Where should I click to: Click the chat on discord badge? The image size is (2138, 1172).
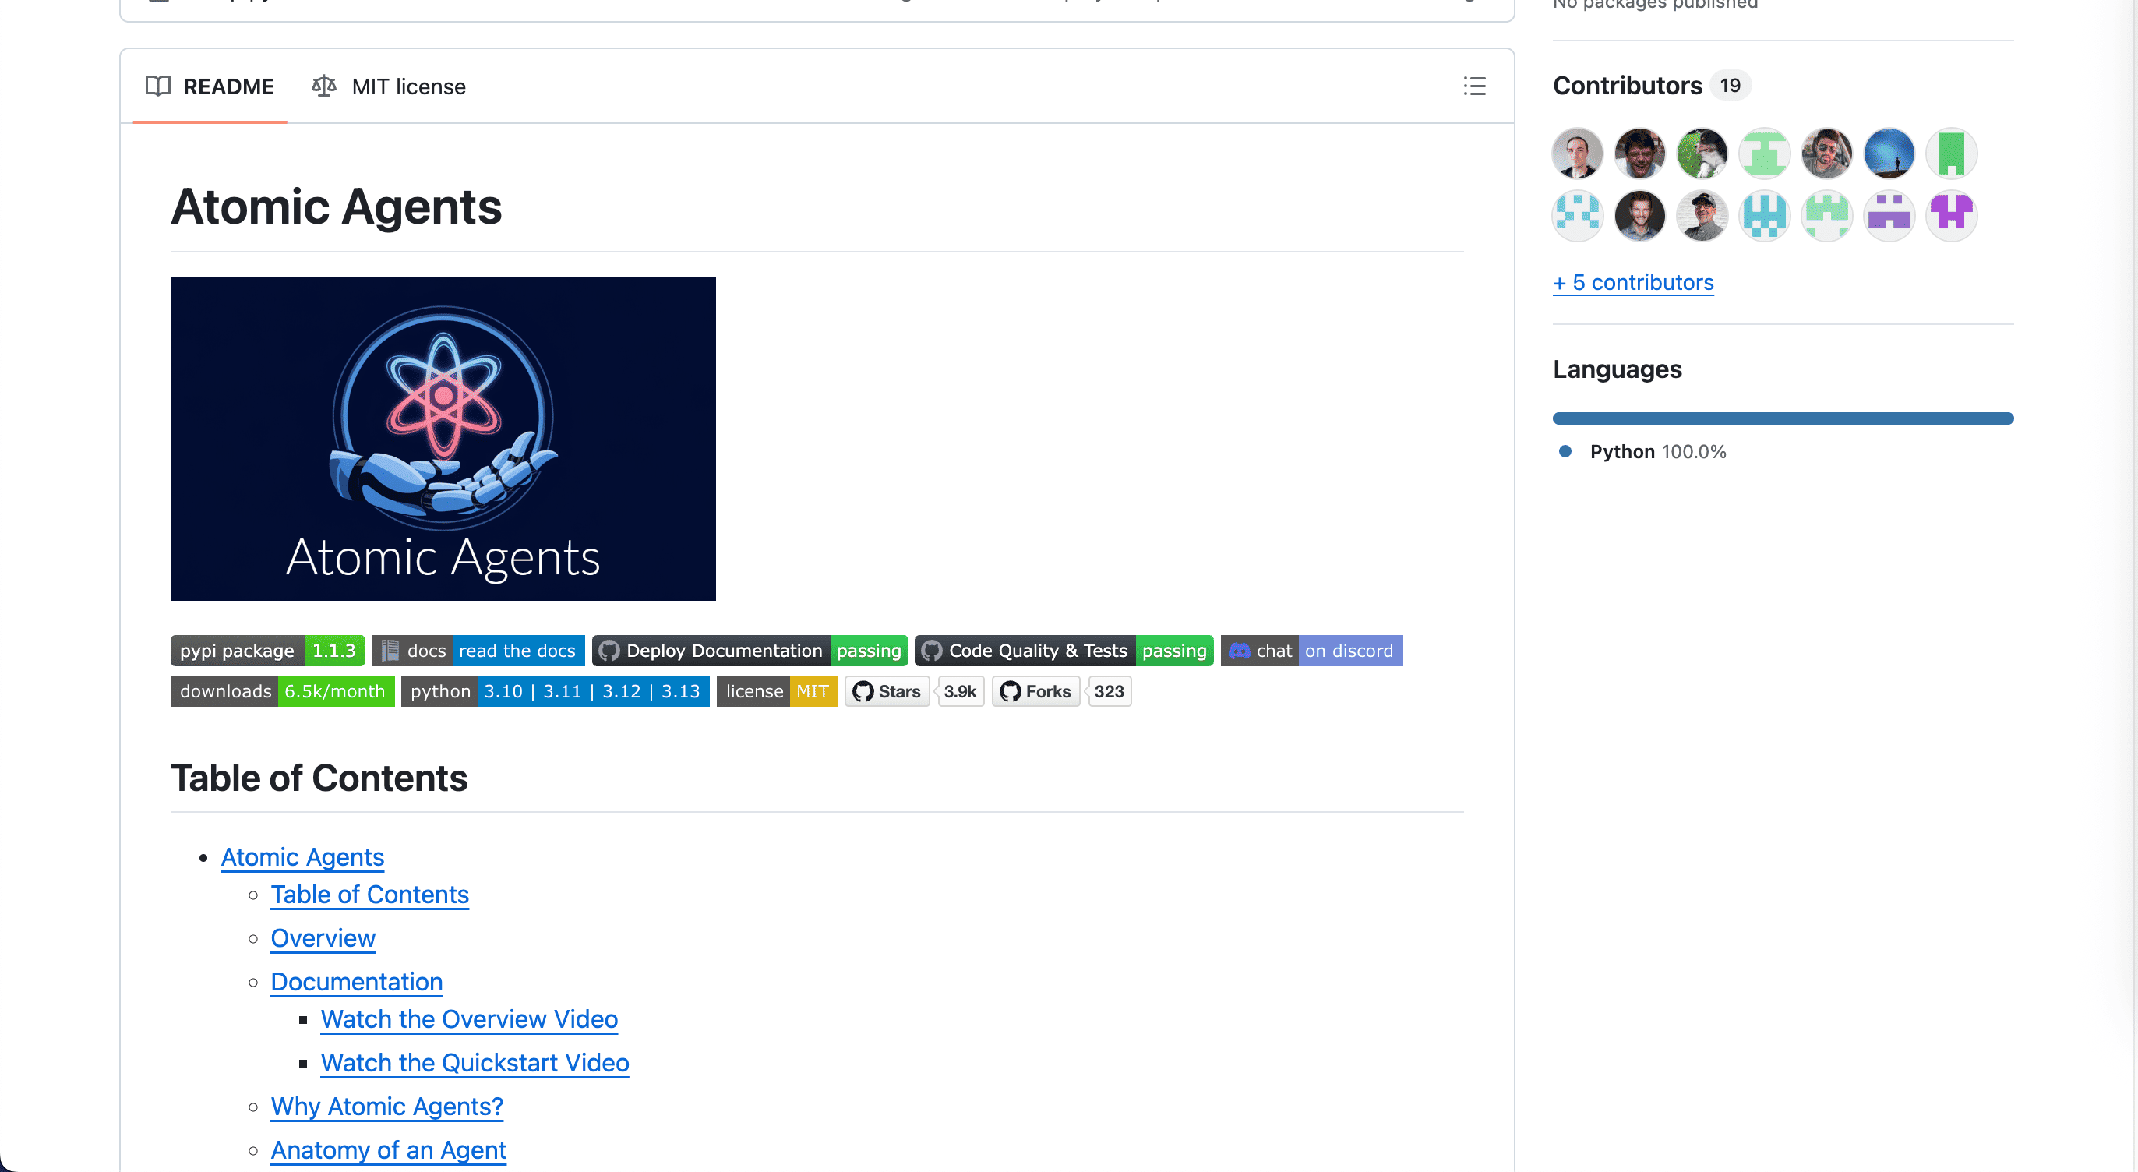1311,651
